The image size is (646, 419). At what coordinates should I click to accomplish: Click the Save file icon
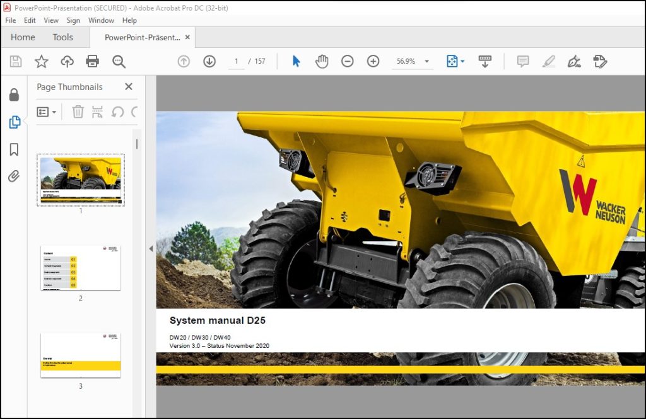click(16, 61)
